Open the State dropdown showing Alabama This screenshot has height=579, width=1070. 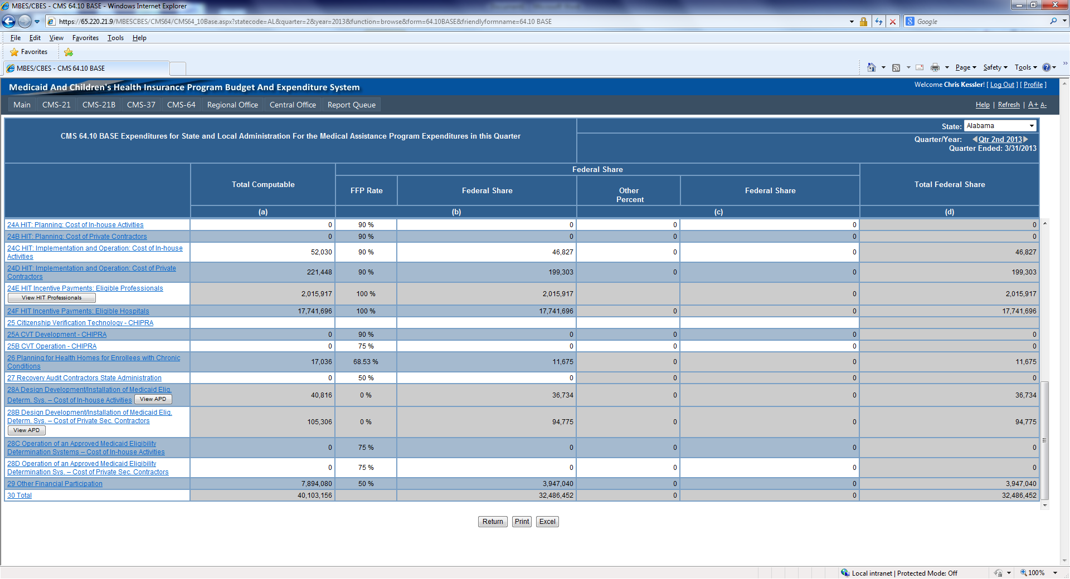(x=1000, y=126)
